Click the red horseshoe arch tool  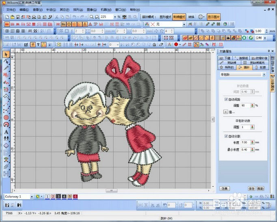(6, 125)
